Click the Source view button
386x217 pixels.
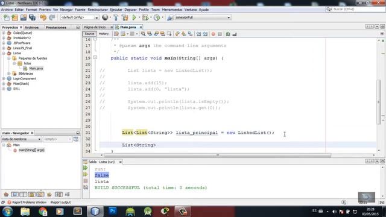click(89, 34)
